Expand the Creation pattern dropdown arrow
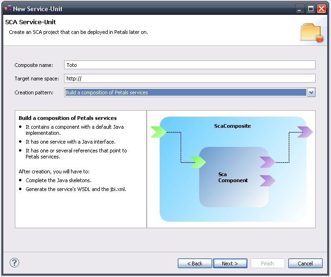Screen dimensions: 331x277 pyautogui.click(x=311, y=92)
